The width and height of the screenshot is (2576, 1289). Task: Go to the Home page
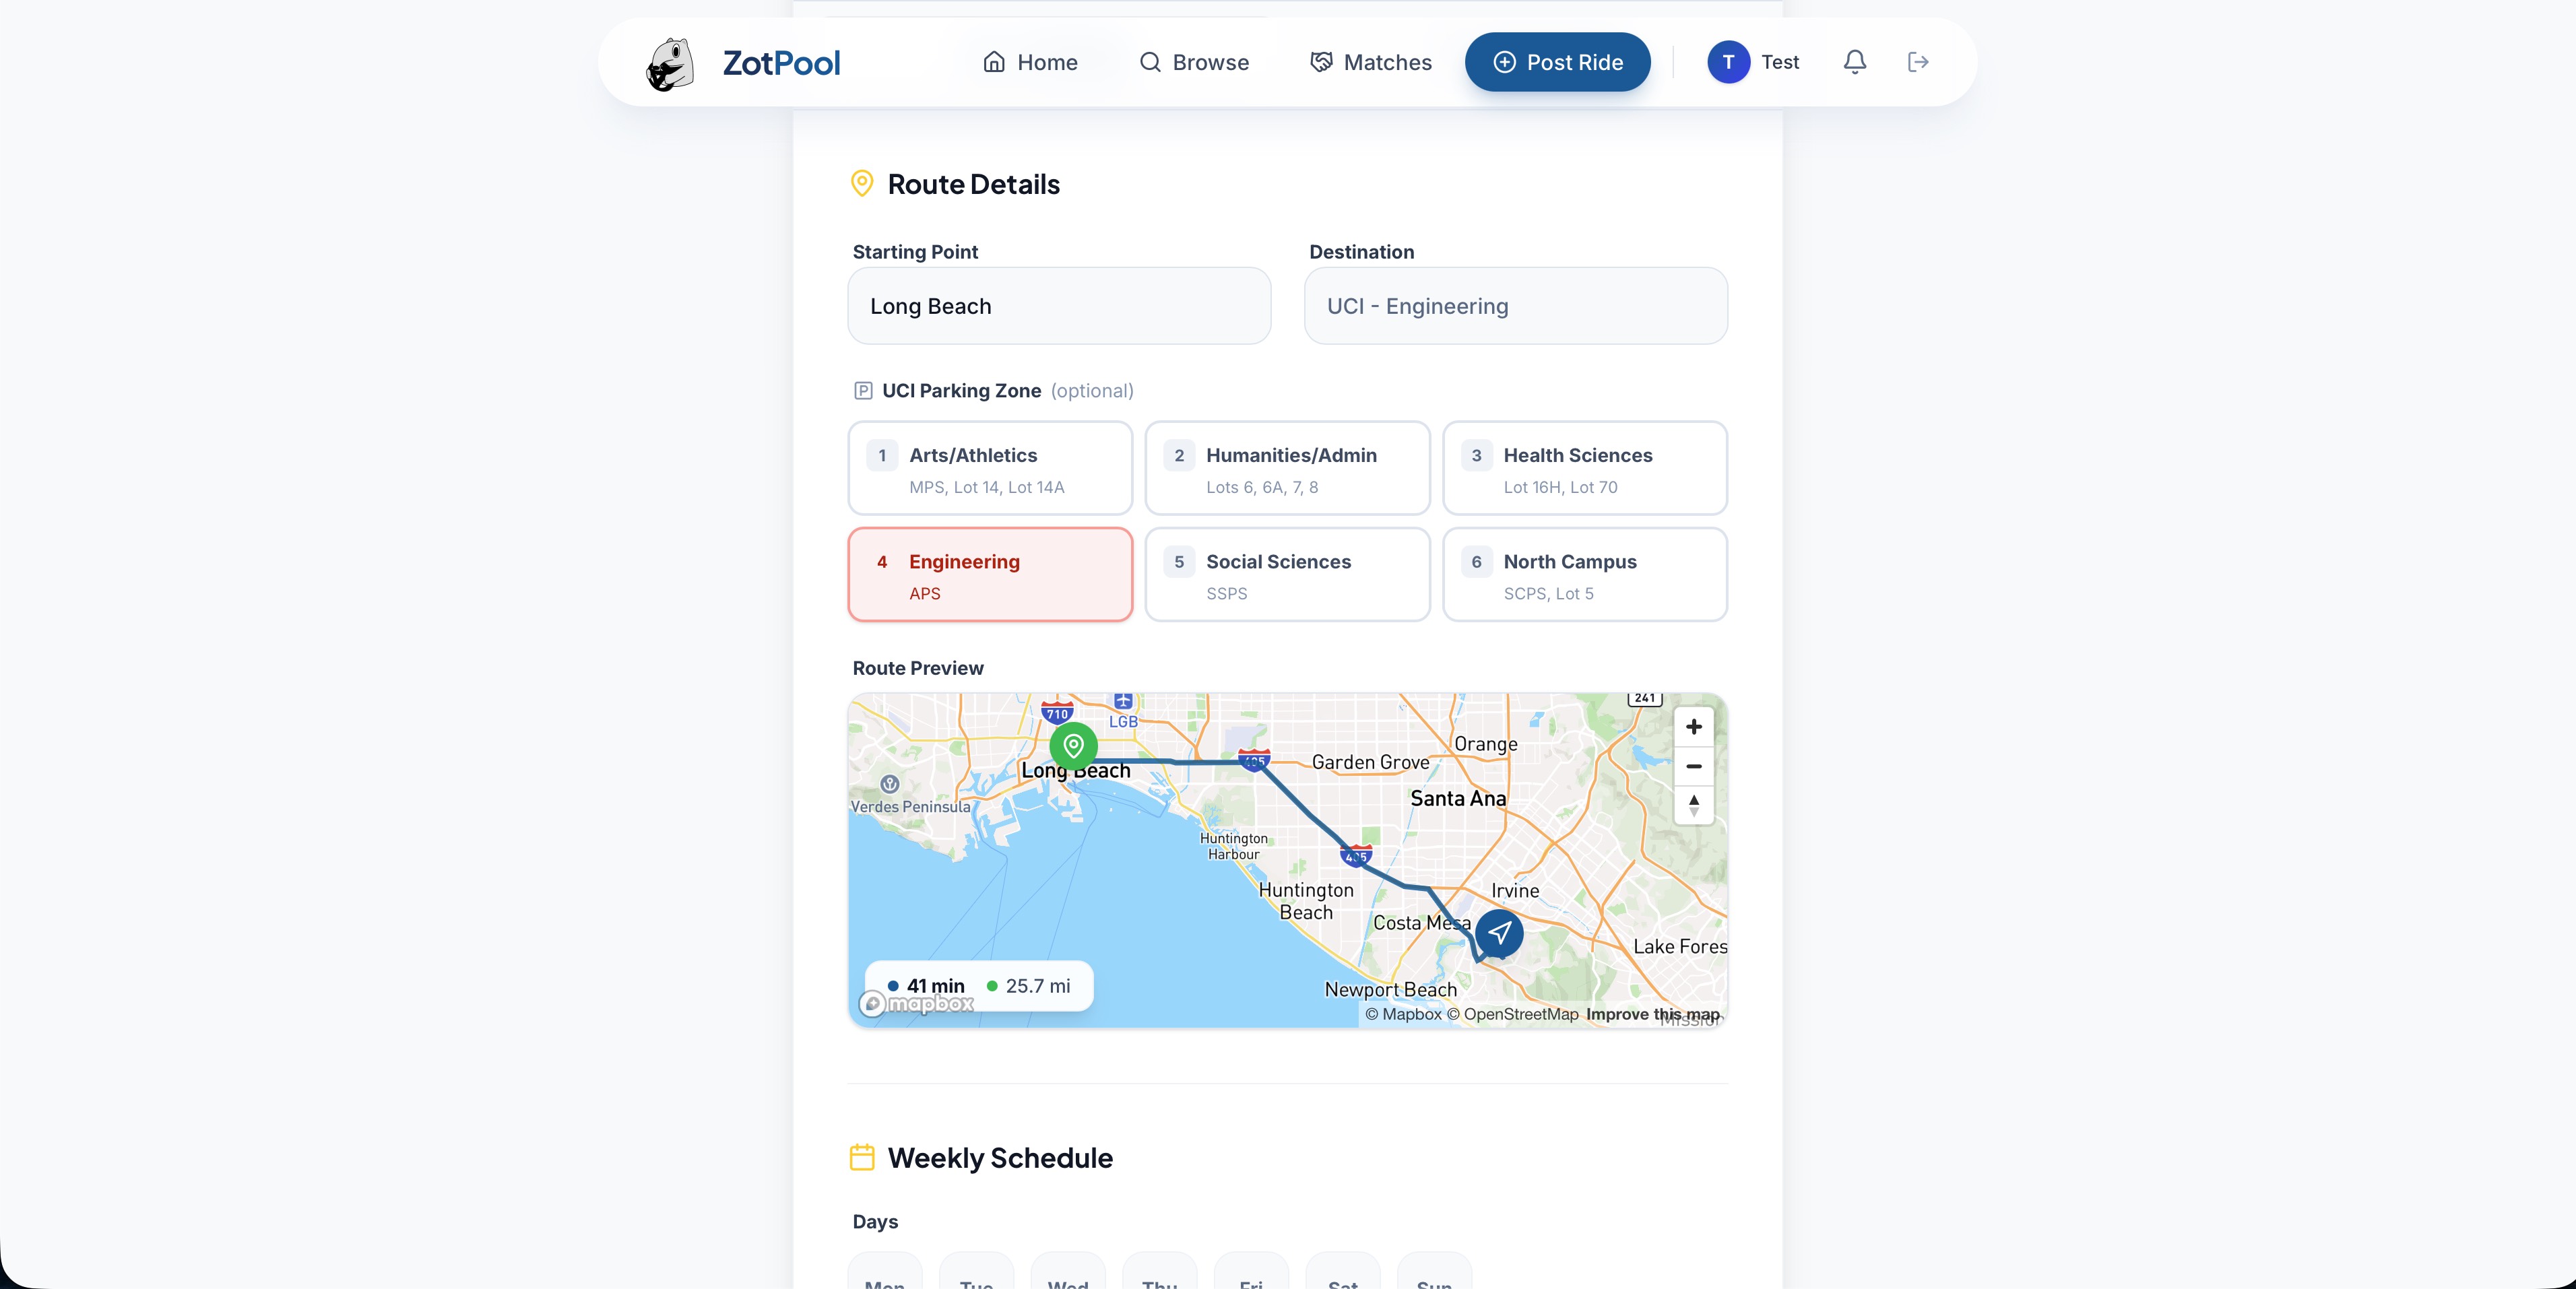coord(1030,62)
